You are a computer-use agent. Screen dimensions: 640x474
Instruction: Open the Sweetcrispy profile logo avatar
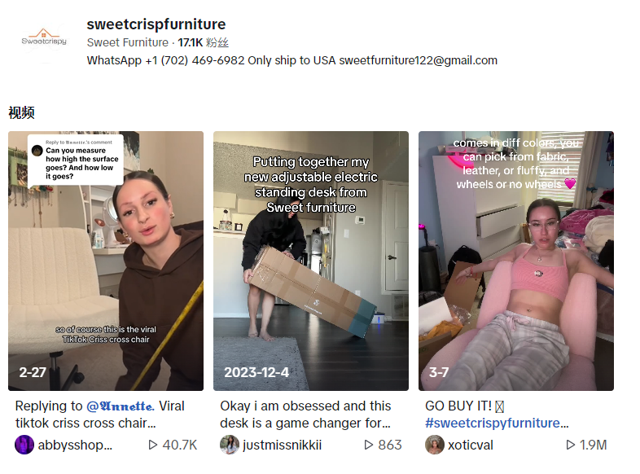(x=44, y=40)
